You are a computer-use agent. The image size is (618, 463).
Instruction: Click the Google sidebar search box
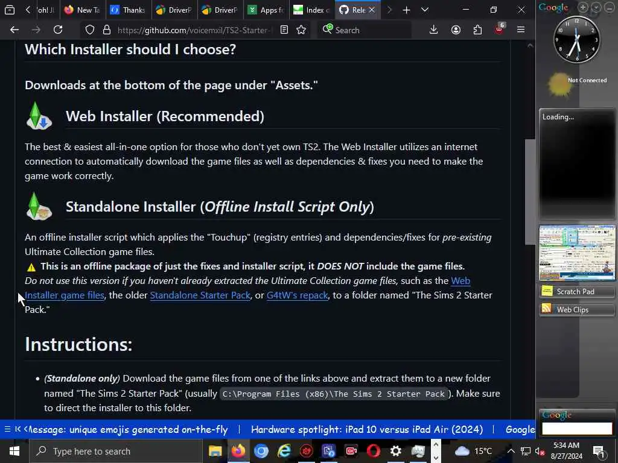(x=577, y=429)
